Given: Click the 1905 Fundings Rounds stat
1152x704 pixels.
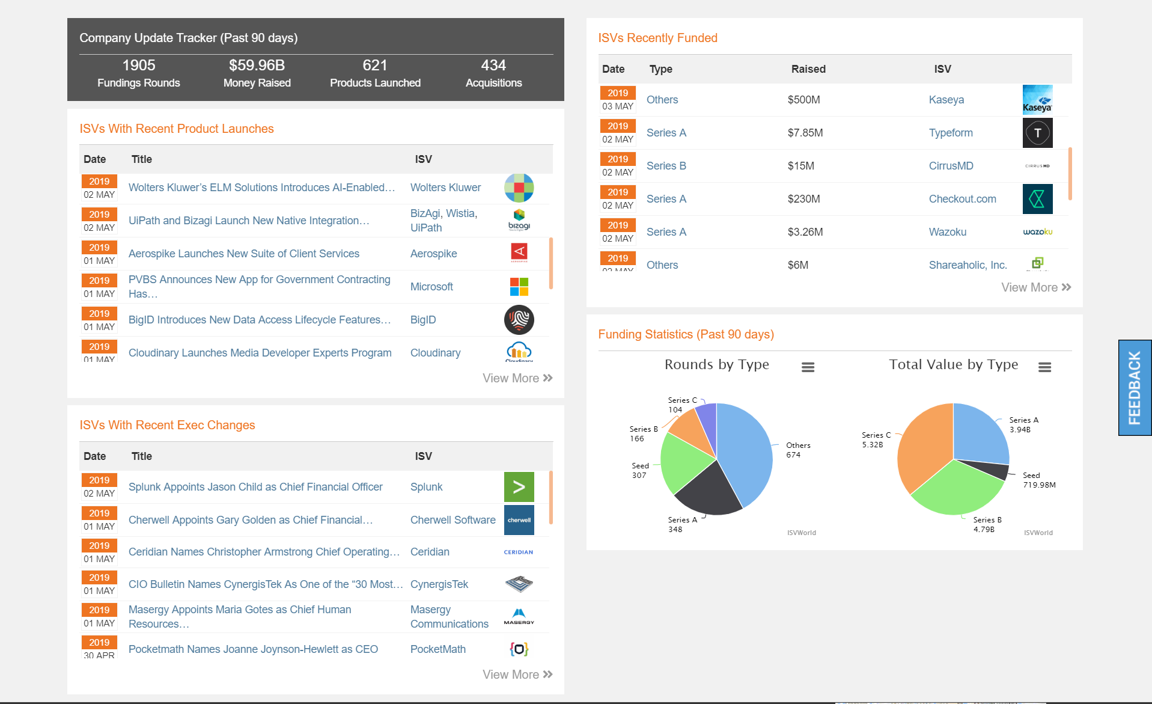Looking at the screenshot, I should (x=139, y=73).
